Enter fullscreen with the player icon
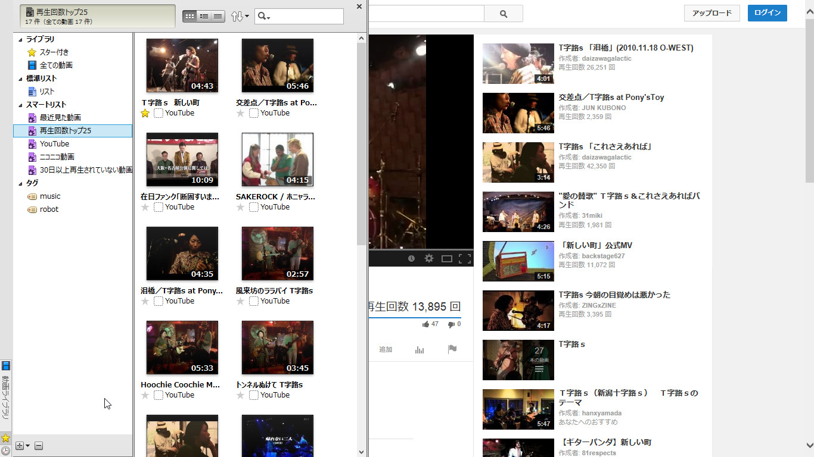814x457 pixels. click(465, 258)
